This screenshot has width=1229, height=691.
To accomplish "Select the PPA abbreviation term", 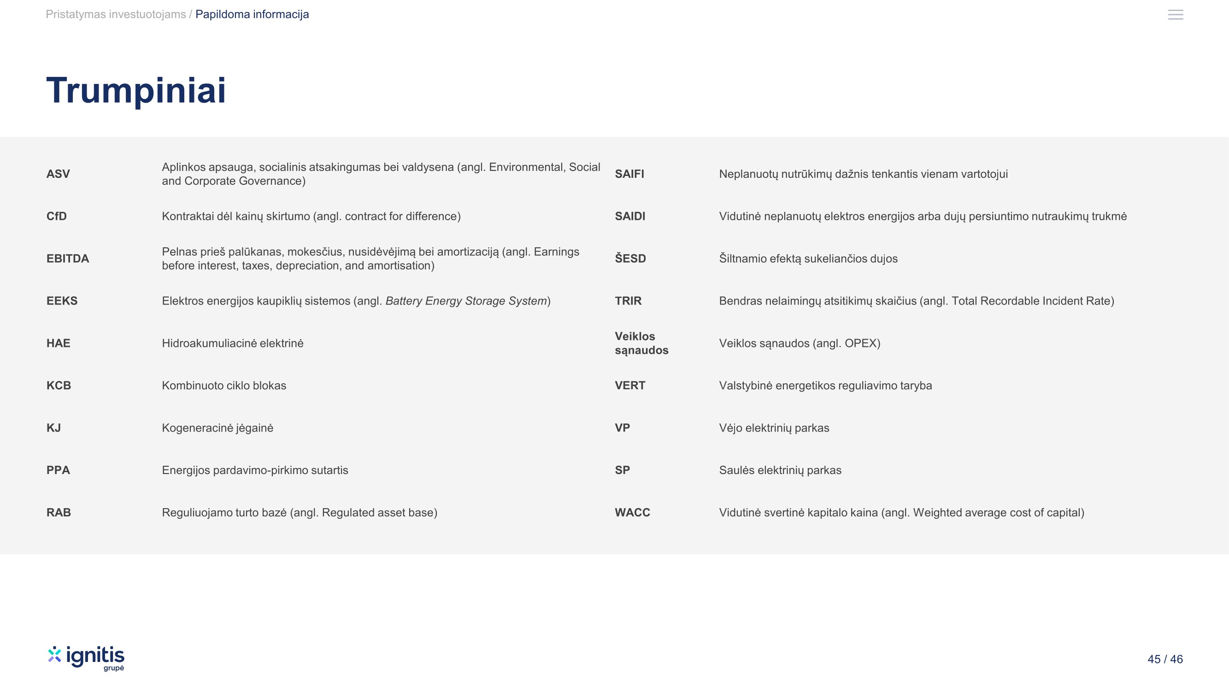I will [58, 470].
